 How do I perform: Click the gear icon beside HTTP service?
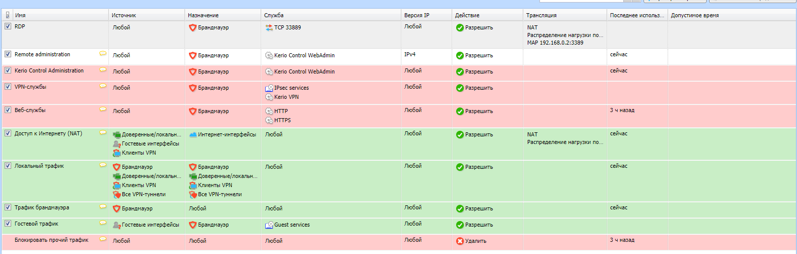(x=269, y=111)
